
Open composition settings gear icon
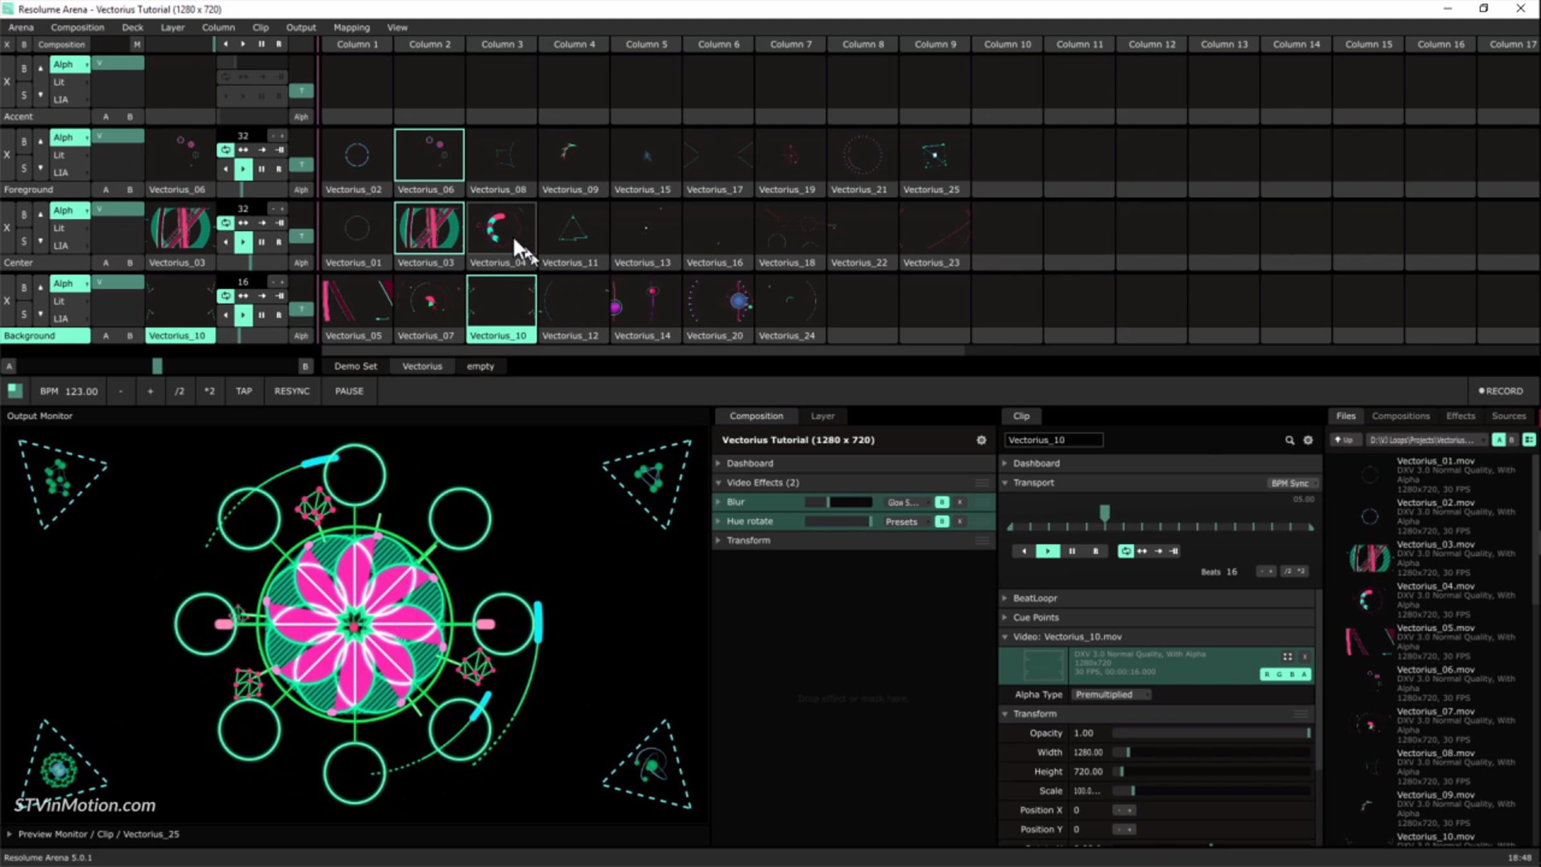coord(981,440)
